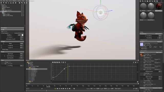This screenshot has height=92, width=164.
Task: Open Channel dropdown for Detail Mask
Action: [157, 59]
